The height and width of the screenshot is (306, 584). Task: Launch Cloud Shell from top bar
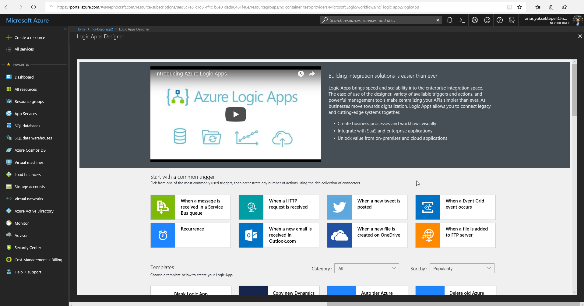point(462,20)
